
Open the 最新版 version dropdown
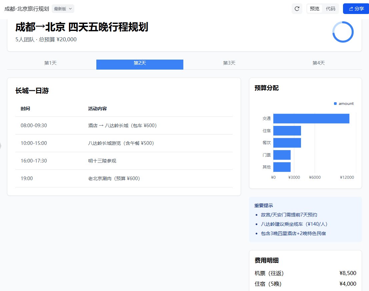pos(63,9)
